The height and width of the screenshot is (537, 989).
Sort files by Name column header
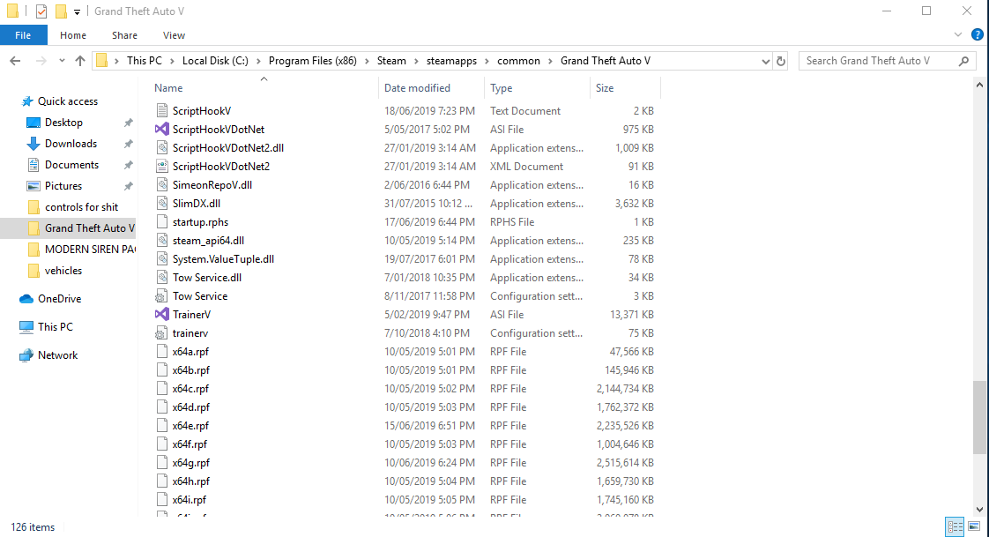click(x=265, y=87)
